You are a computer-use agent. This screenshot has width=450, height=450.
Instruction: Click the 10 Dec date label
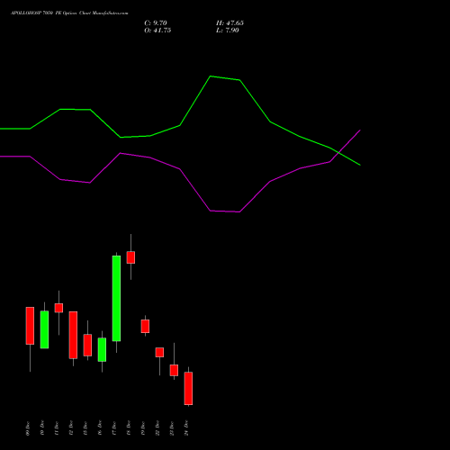pos(42,428)
